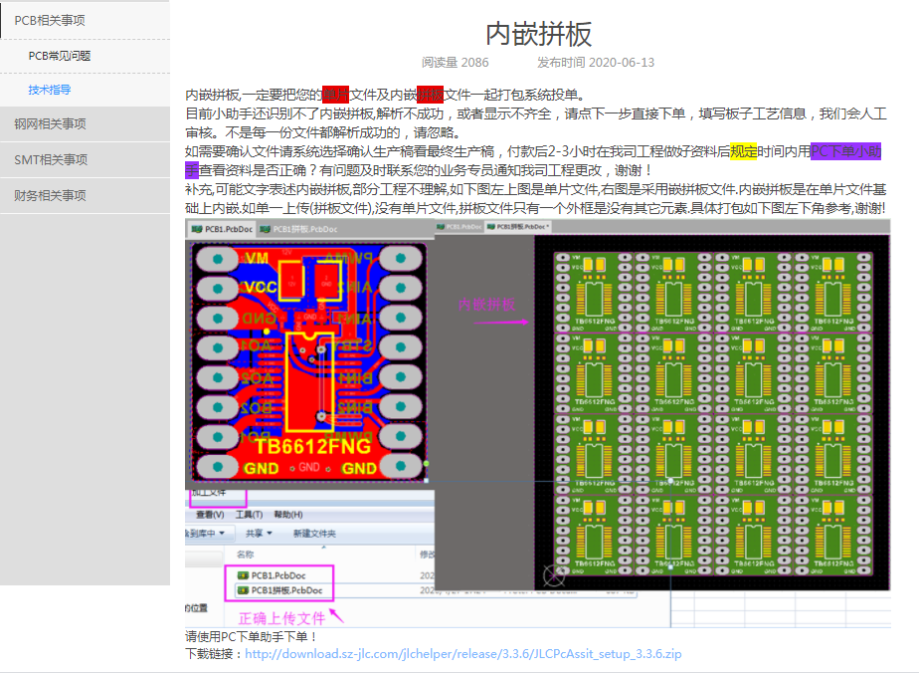This screenshot has height=674, width=919.
Task: Select PCB1拼板.PcbDoc tab in right panel view
Action: (520, 227)
